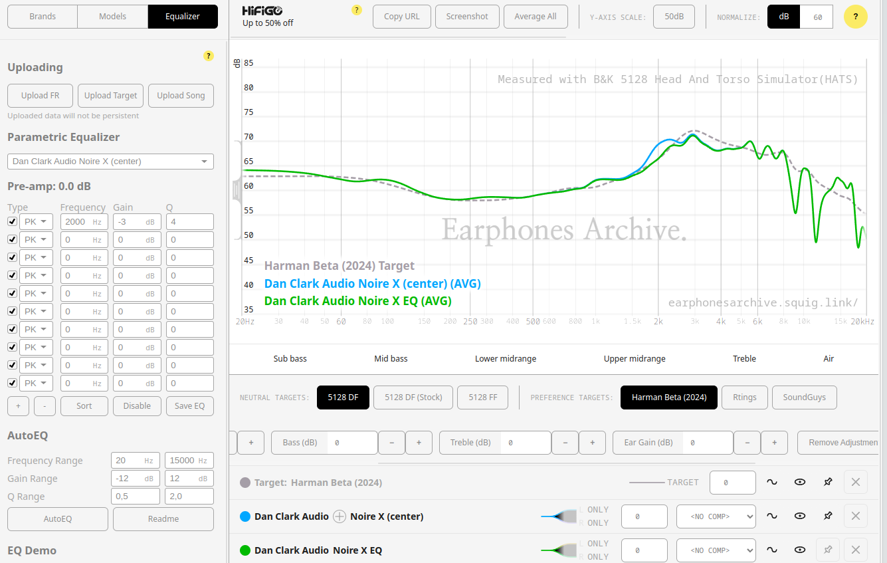
Task: Click the graph's left-edge vertical scale handle
Action: coord(236,190)
